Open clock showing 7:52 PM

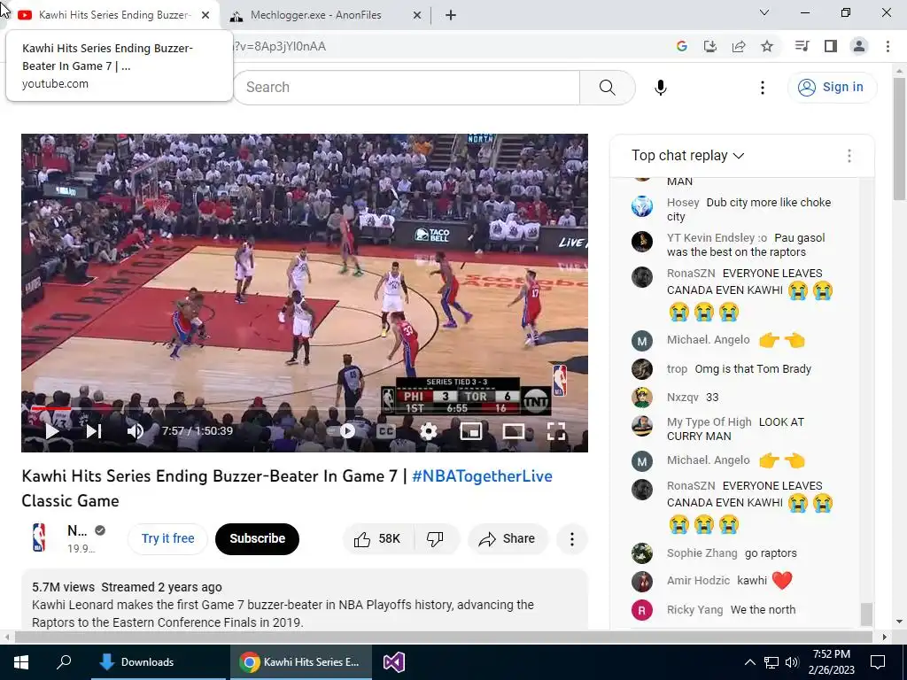(x=831, y=662)
